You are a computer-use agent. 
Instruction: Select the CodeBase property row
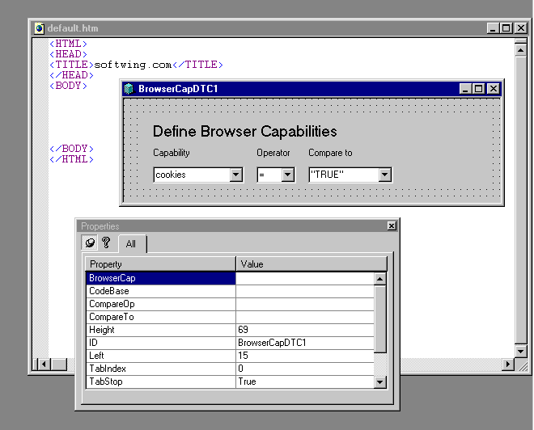click(x=160, y=291)
